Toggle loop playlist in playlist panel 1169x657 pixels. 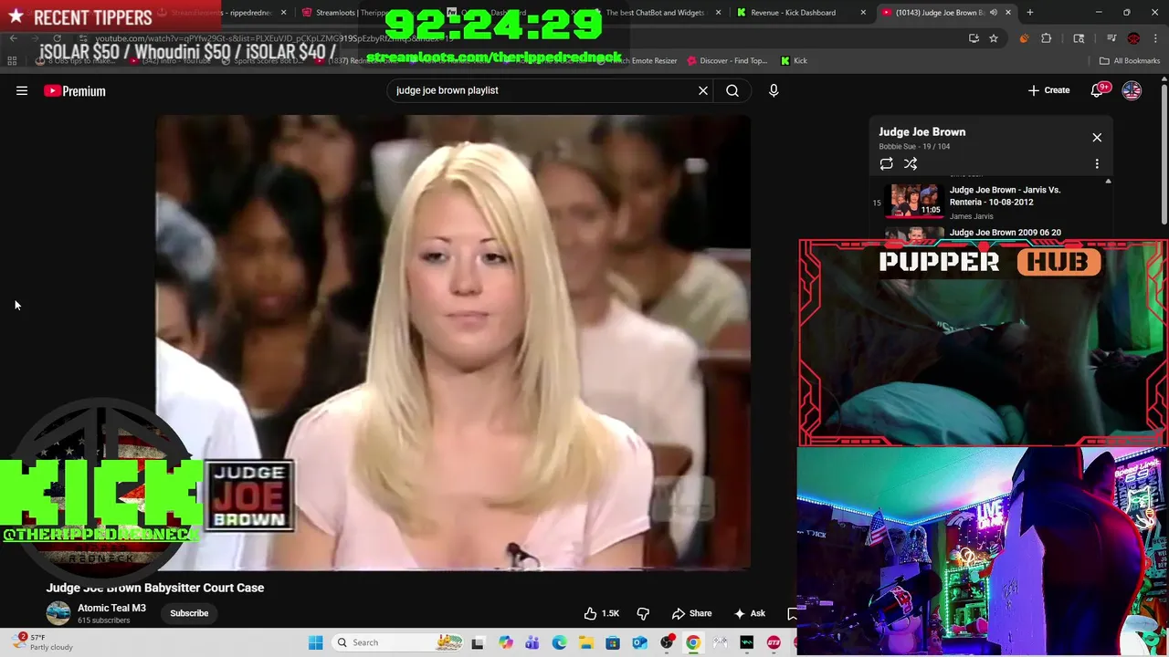886,163
